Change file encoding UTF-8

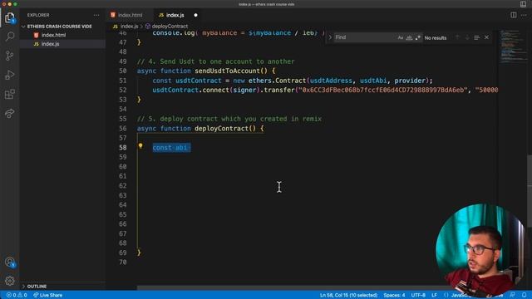tap(418, 296)
